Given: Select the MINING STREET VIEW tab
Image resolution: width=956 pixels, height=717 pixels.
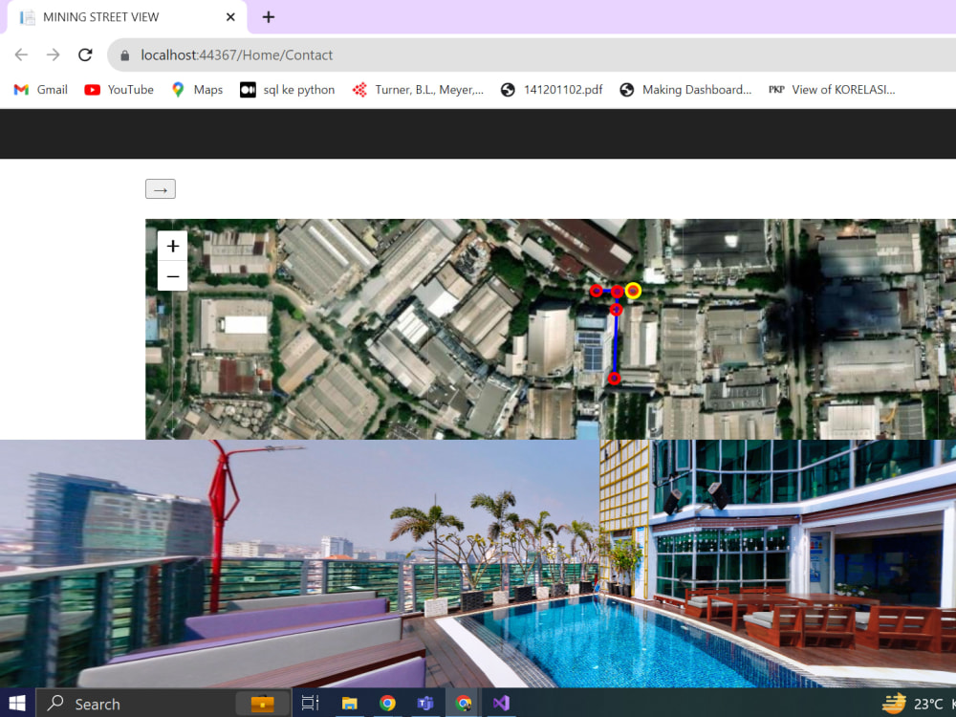Looking at the screenshot, I should (x=127, y=17).
